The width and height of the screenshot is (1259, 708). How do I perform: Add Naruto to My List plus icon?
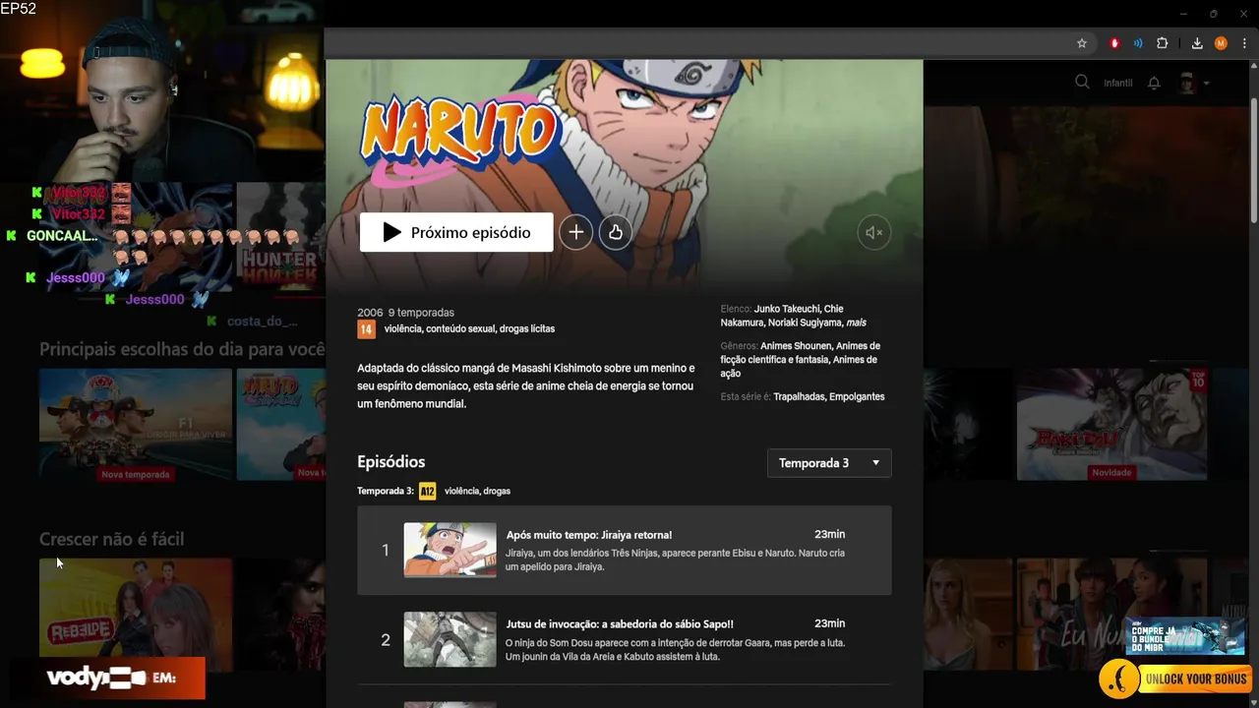coord(576,232)
